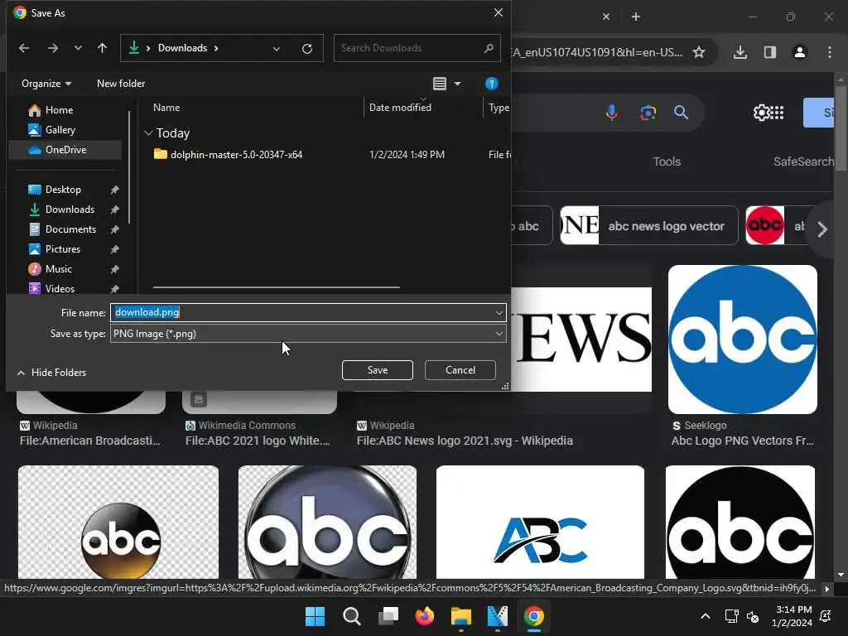Screen dimensions: 848x636
Task: Launch Firefox from the taskbar
Action: (x=425, y=616)
